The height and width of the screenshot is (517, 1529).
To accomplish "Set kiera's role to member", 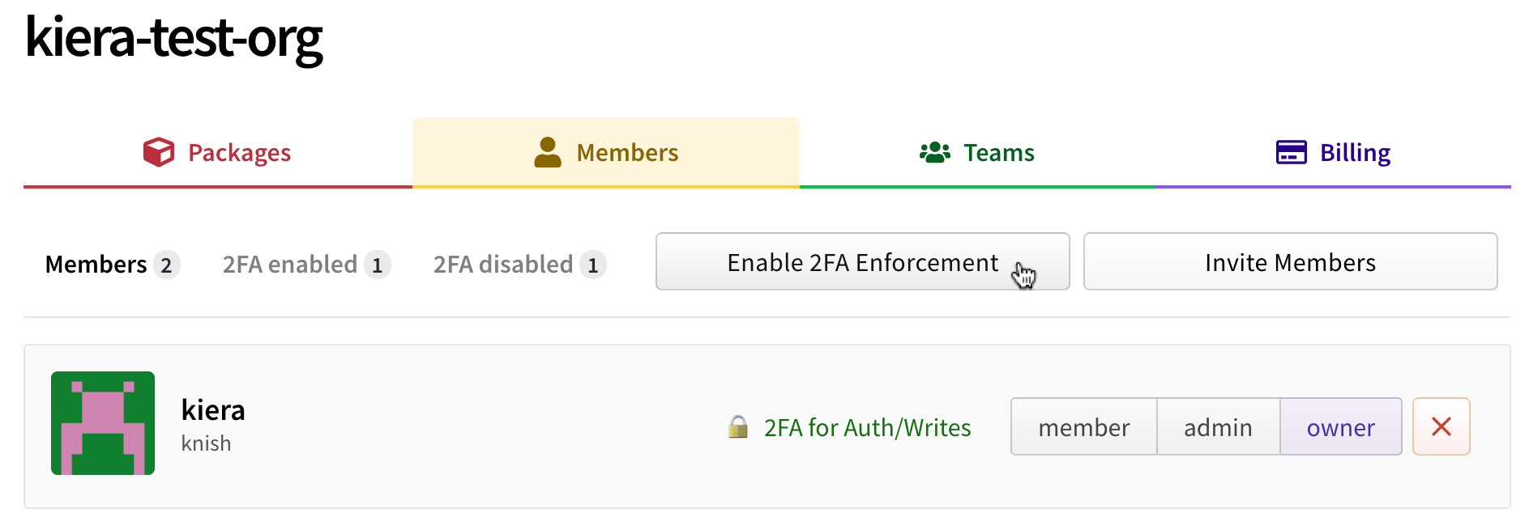I will (x=1083, y=427).
